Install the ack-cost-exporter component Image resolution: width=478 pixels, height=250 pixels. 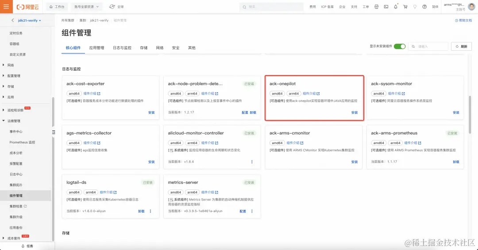(151, 113)
